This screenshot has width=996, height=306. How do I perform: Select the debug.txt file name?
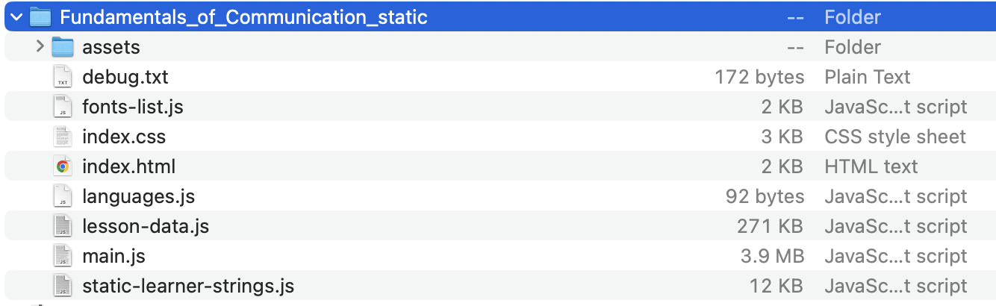(125, 77)
